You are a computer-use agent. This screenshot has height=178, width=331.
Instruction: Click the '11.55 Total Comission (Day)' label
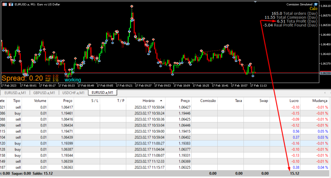[291, 17]
